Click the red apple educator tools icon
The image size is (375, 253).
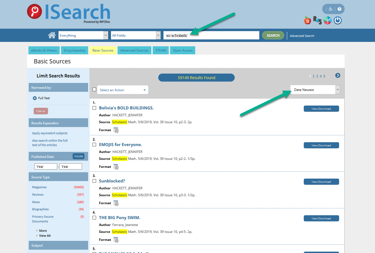(307, 20)
